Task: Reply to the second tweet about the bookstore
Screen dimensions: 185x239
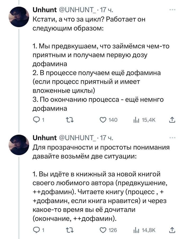Action: (x=36, y=230)
